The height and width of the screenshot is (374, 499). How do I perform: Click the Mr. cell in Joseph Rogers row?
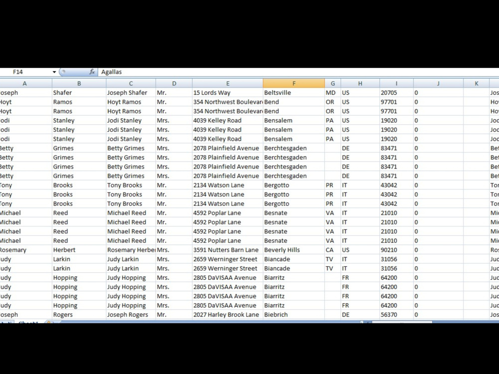point(174,315)
